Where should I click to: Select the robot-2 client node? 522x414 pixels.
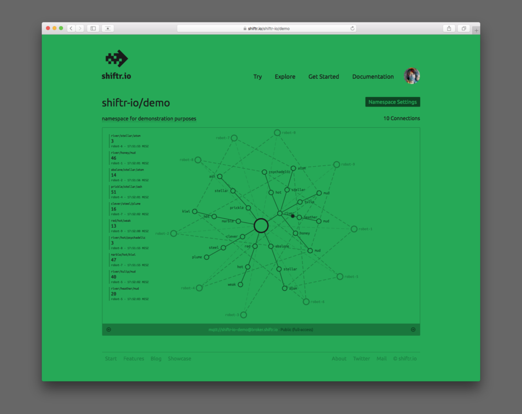173,233
